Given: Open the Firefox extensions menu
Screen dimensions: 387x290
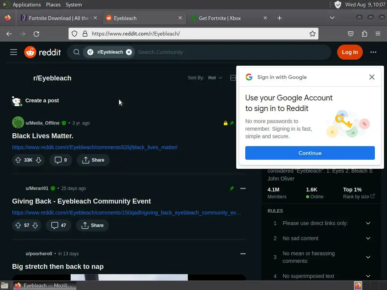Looking at the screenshot, I should click(x=364, y=34).
